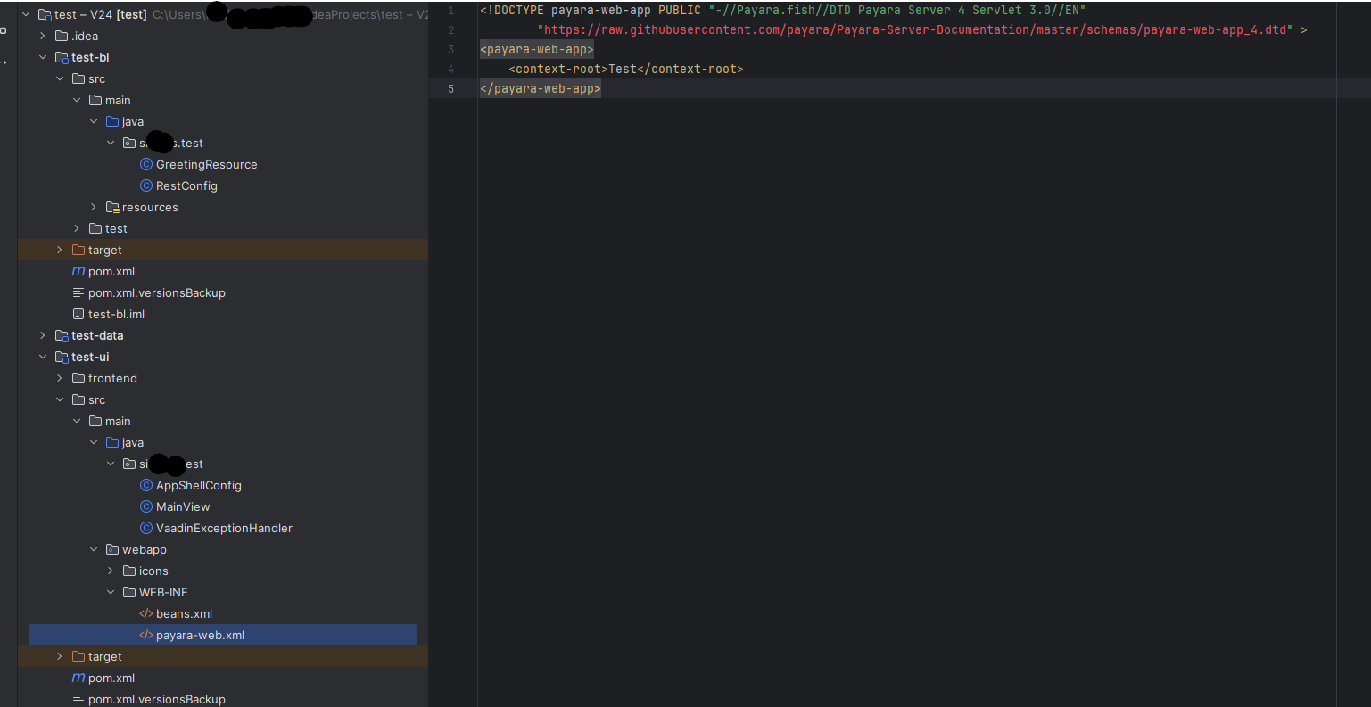Click the AppShellConfig class icon
Screen dimensions: 1371x707
146,486
